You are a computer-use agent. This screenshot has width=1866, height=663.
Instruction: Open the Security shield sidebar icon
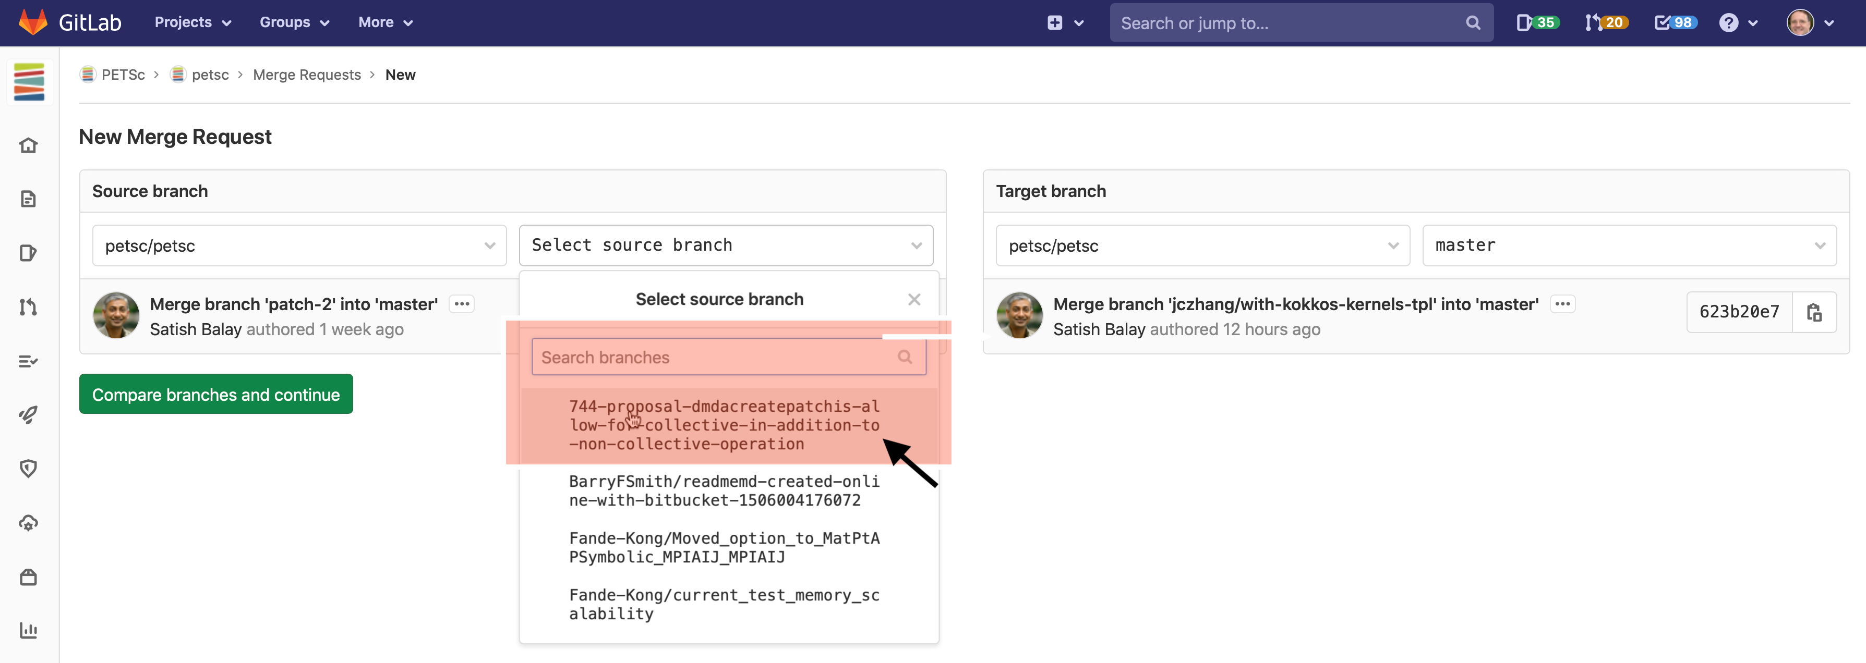(x=28, y=469)
